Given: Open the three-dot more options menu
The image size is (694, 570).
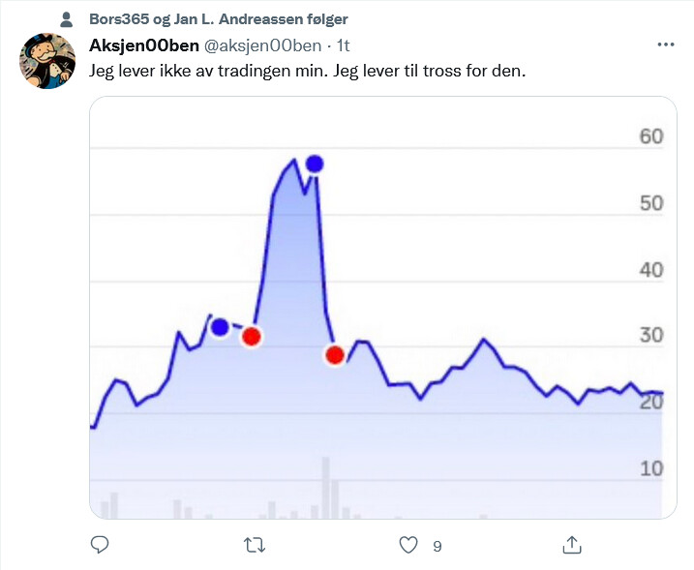Looking at the screenshot, I should click(666, 45).
